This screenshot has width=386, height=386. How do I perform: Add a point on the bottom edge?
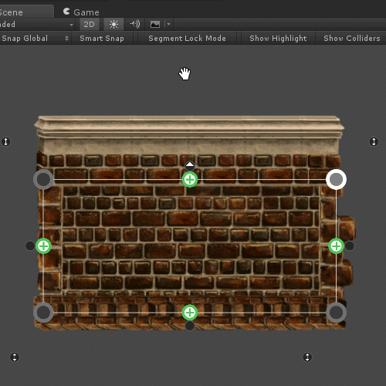tap(190, 313)
